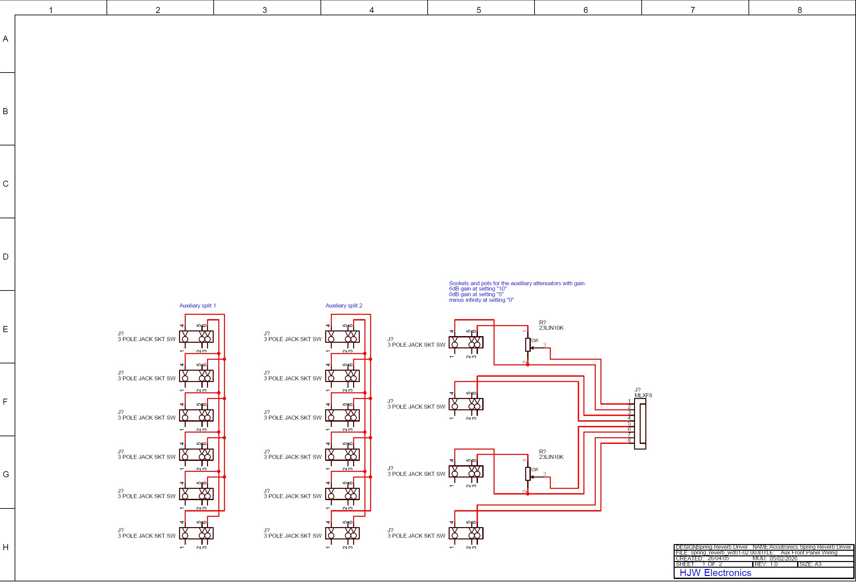Click the Auxiliary split 2 label
Image resolution: width=856 pixels, height=582 pixels.
tap(344, 305)
